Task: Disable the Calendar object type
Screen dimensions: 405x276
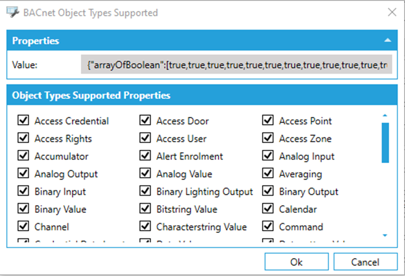Action: (x=267, y=209)
